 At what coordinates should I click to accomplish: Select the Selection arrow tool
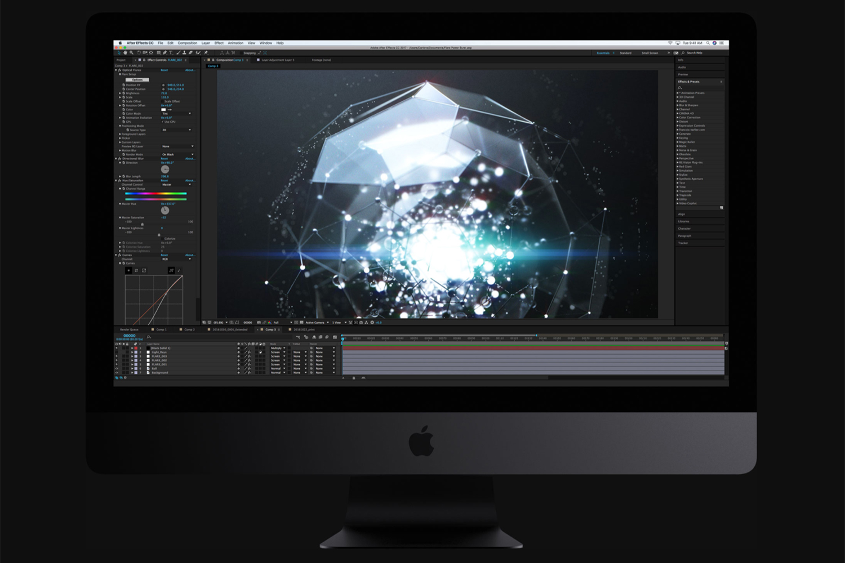click(x=119, y=53)
